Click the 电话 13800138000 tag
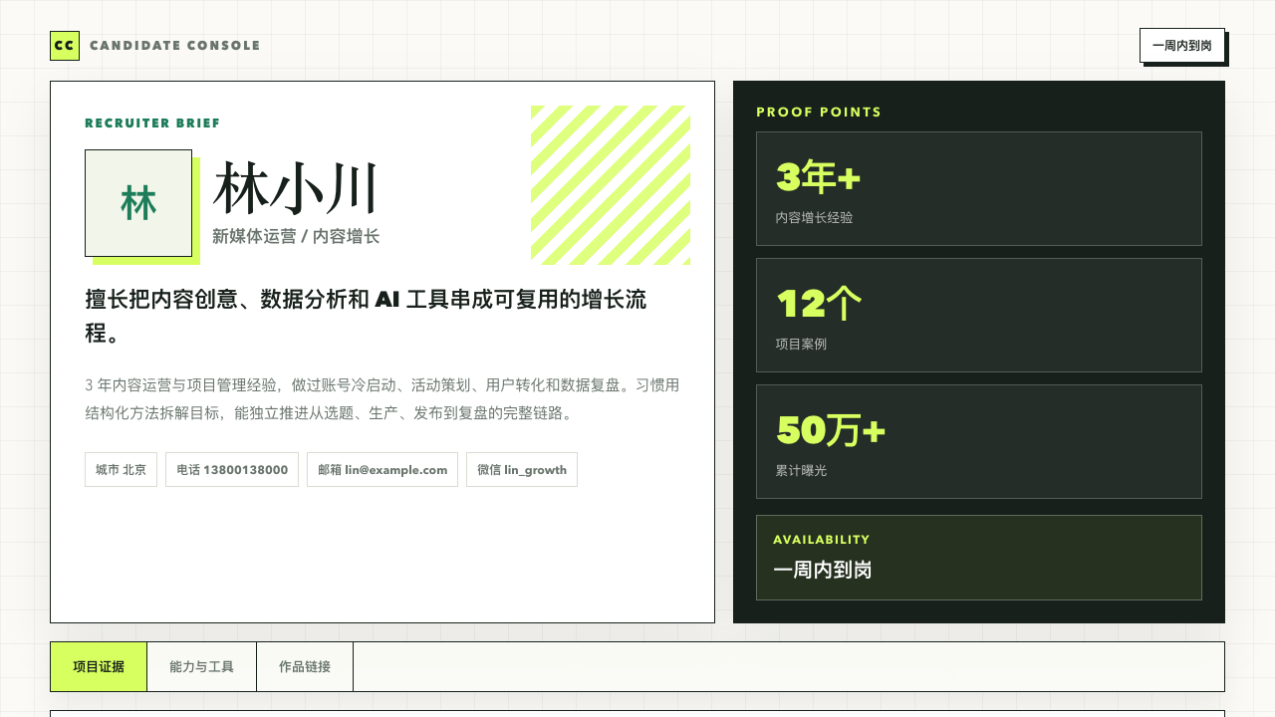 tap(232, 470)
